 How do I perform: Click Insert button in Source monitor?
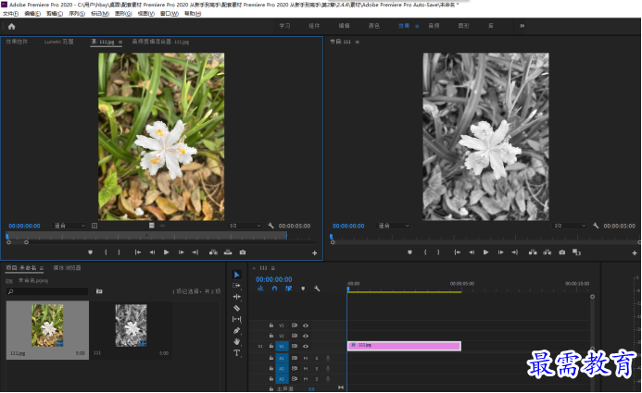213,252
